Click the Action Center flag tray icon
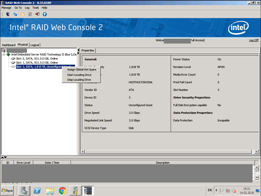This screenshot has width=261, height=196. click(222, 190)
